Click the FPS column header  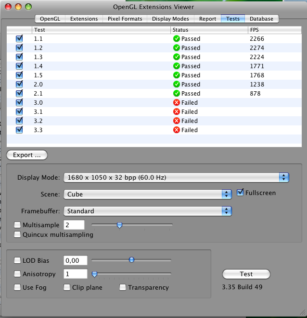click(274, 30)
